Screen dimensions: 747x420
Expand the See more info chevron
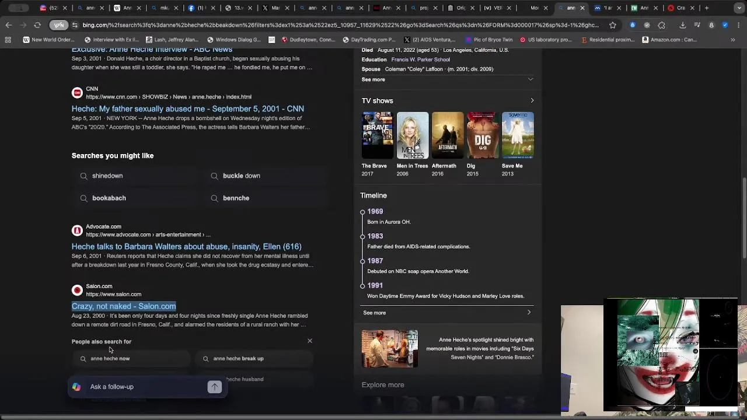(x=530, y=79)
